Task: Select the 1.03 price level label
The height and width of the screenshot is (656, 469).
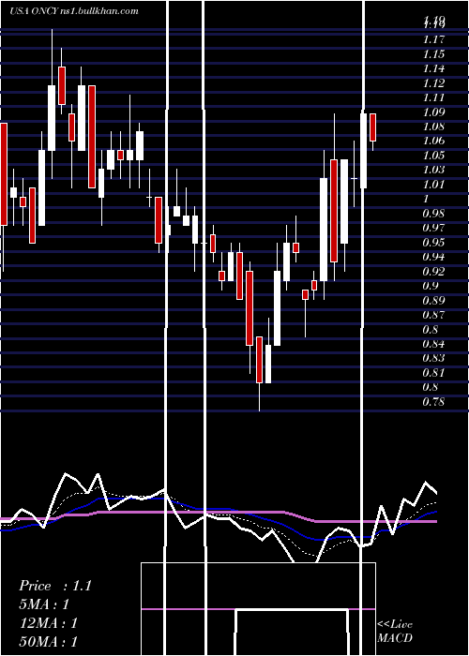Action: [x=433, y=170]
